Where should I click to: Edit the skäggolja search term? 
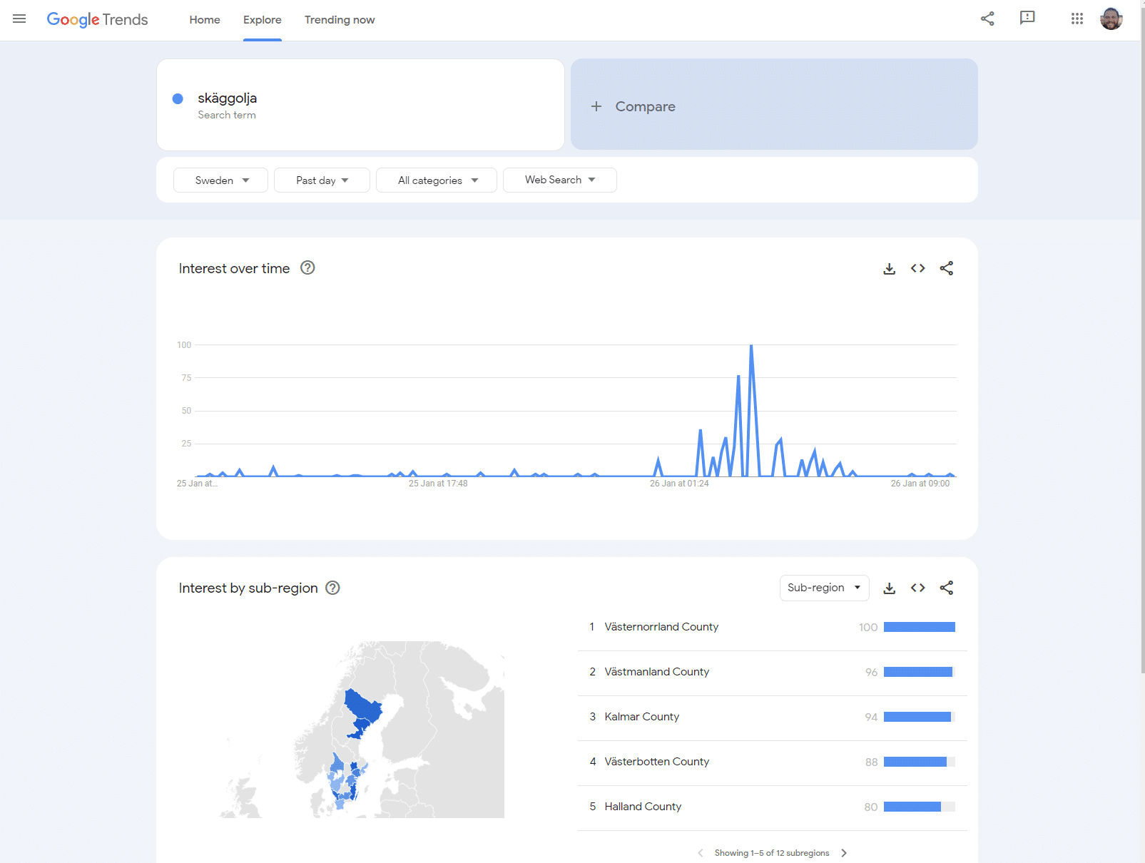coord(360,105)
